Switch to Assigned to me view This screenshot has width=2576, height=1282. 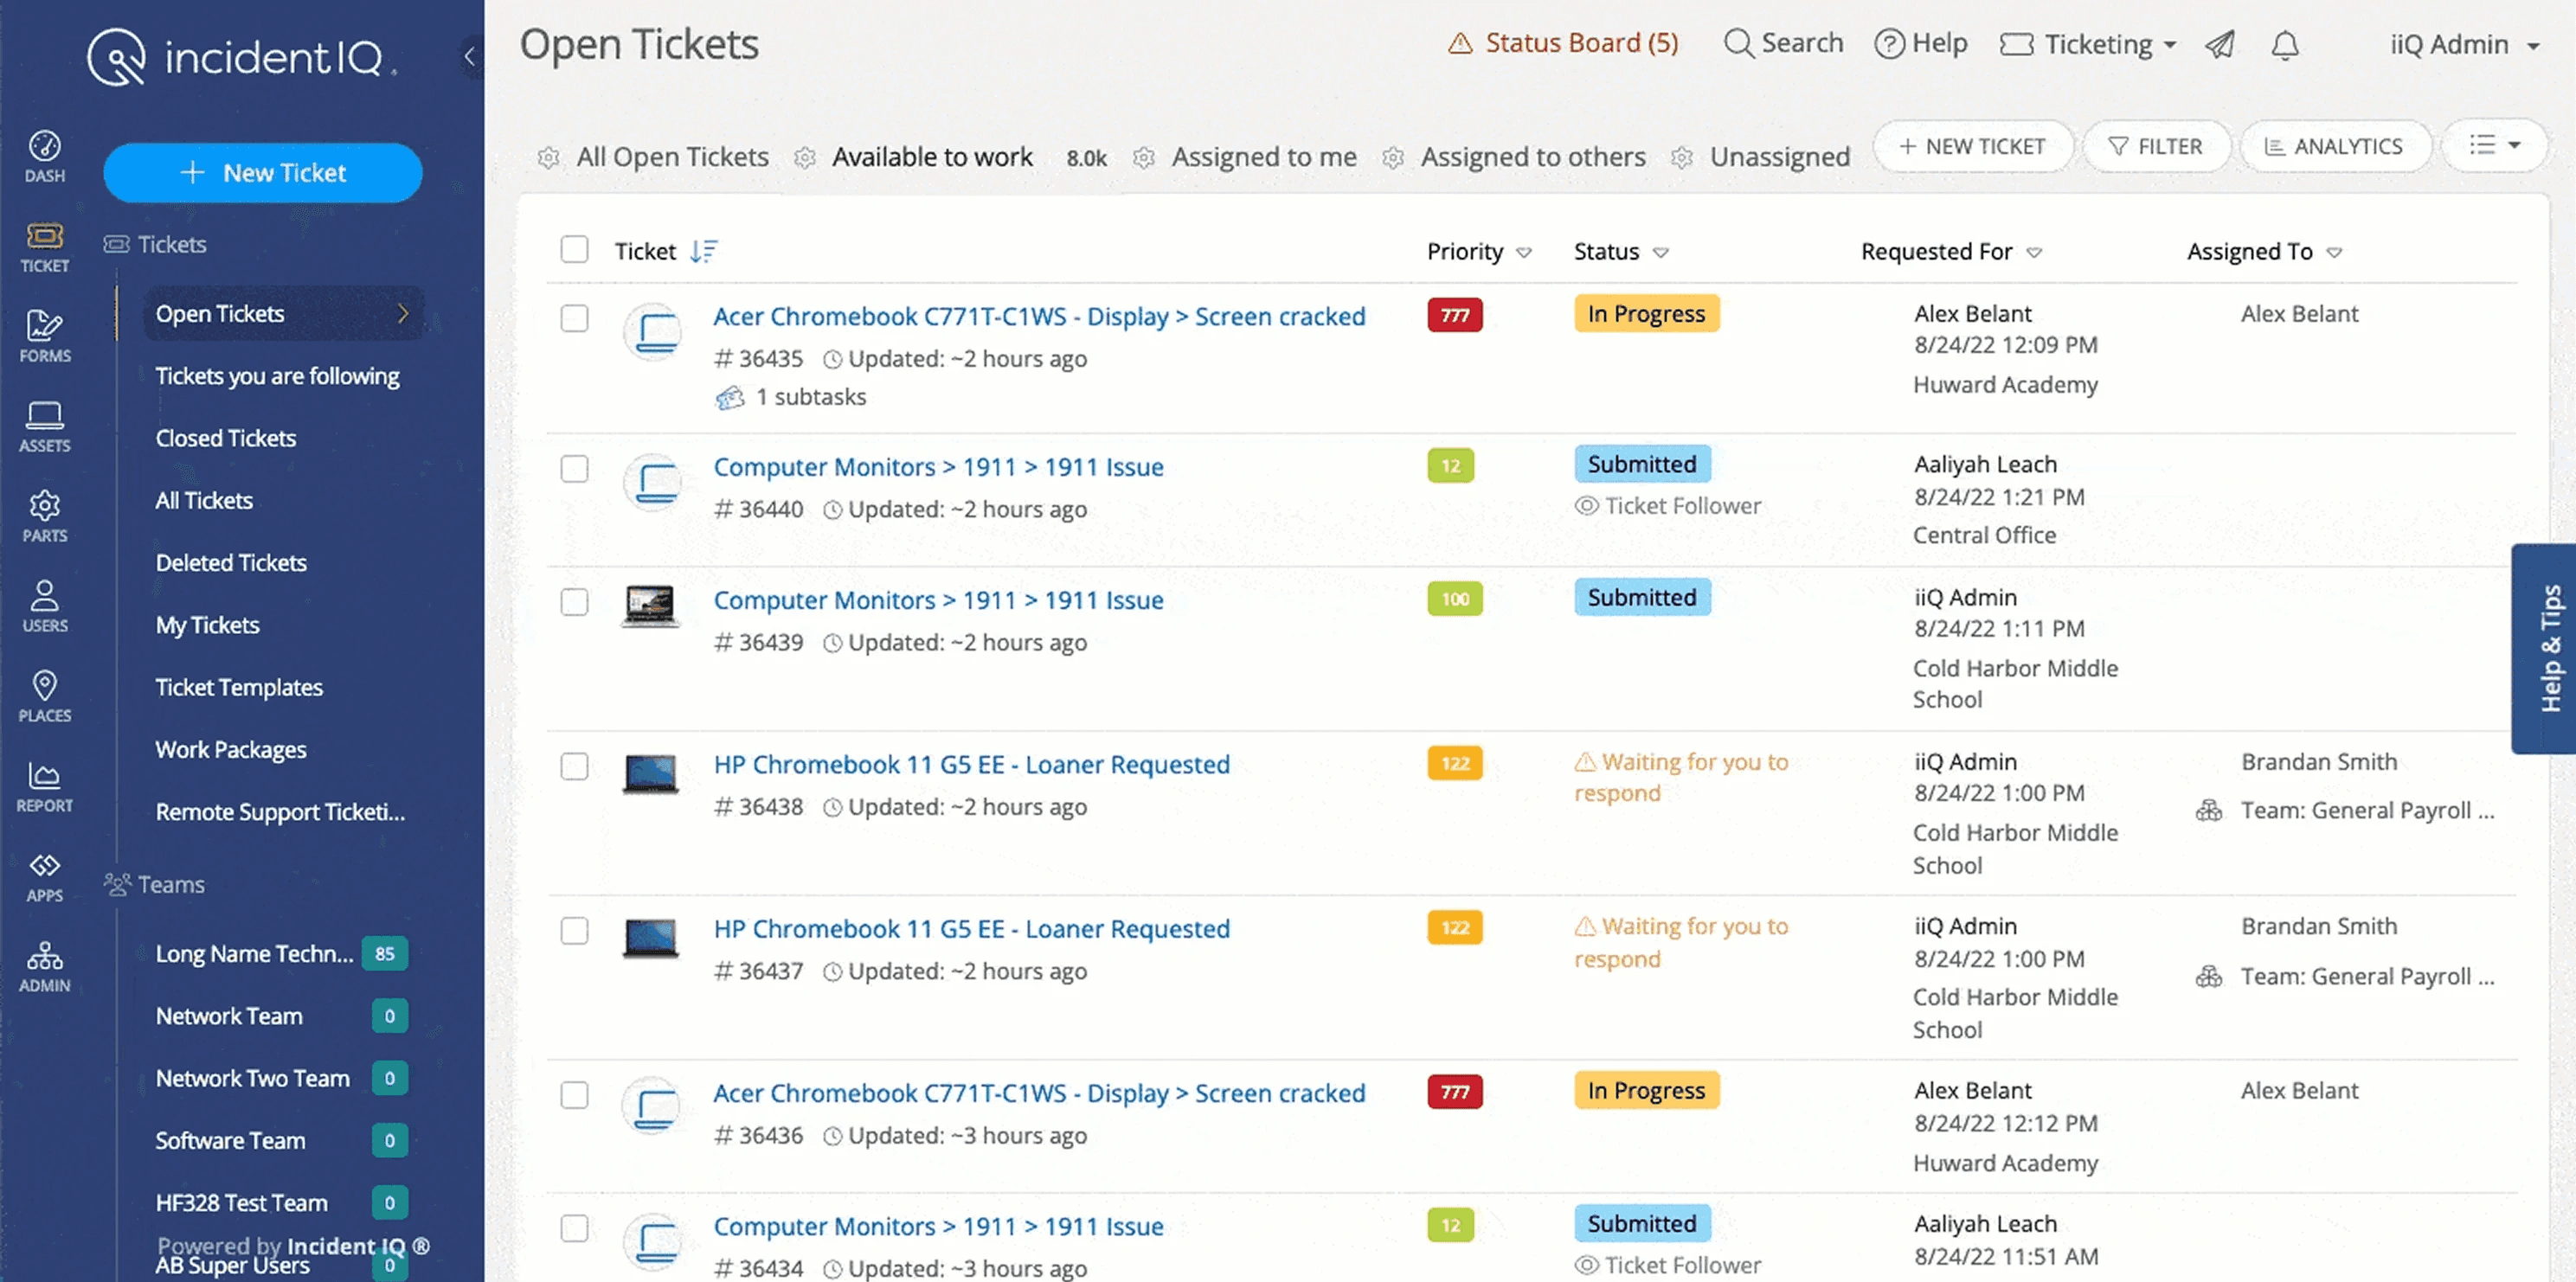coord(1263,157)
